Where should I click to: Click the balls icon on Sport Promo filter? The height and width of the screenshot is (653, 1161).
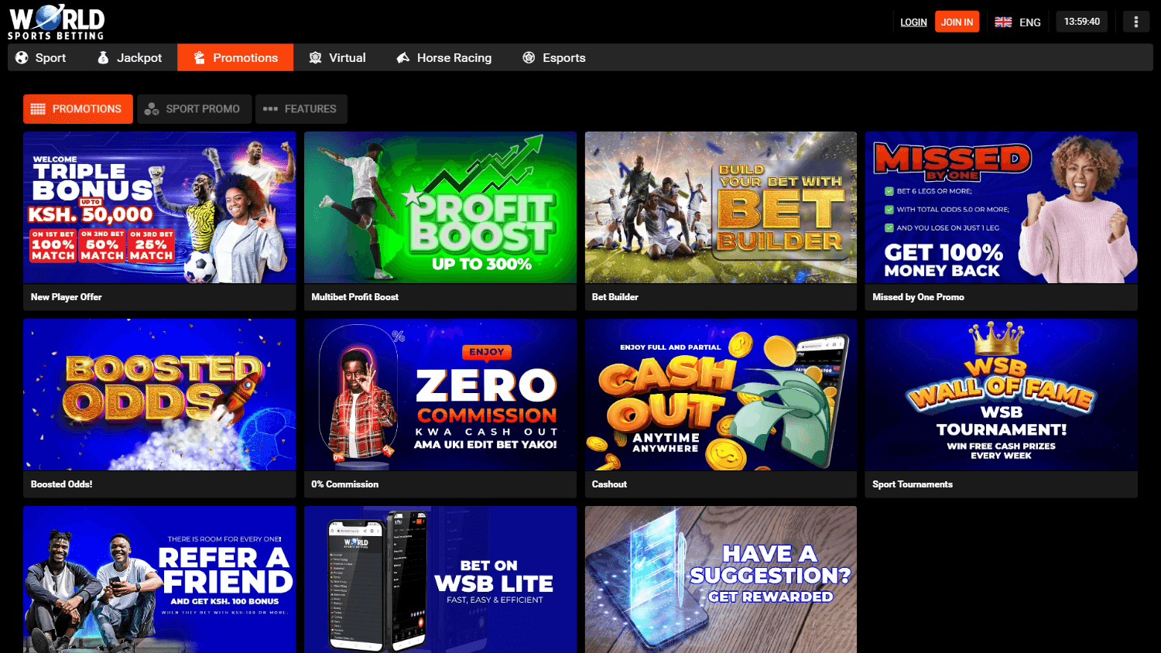pos(152,109)
